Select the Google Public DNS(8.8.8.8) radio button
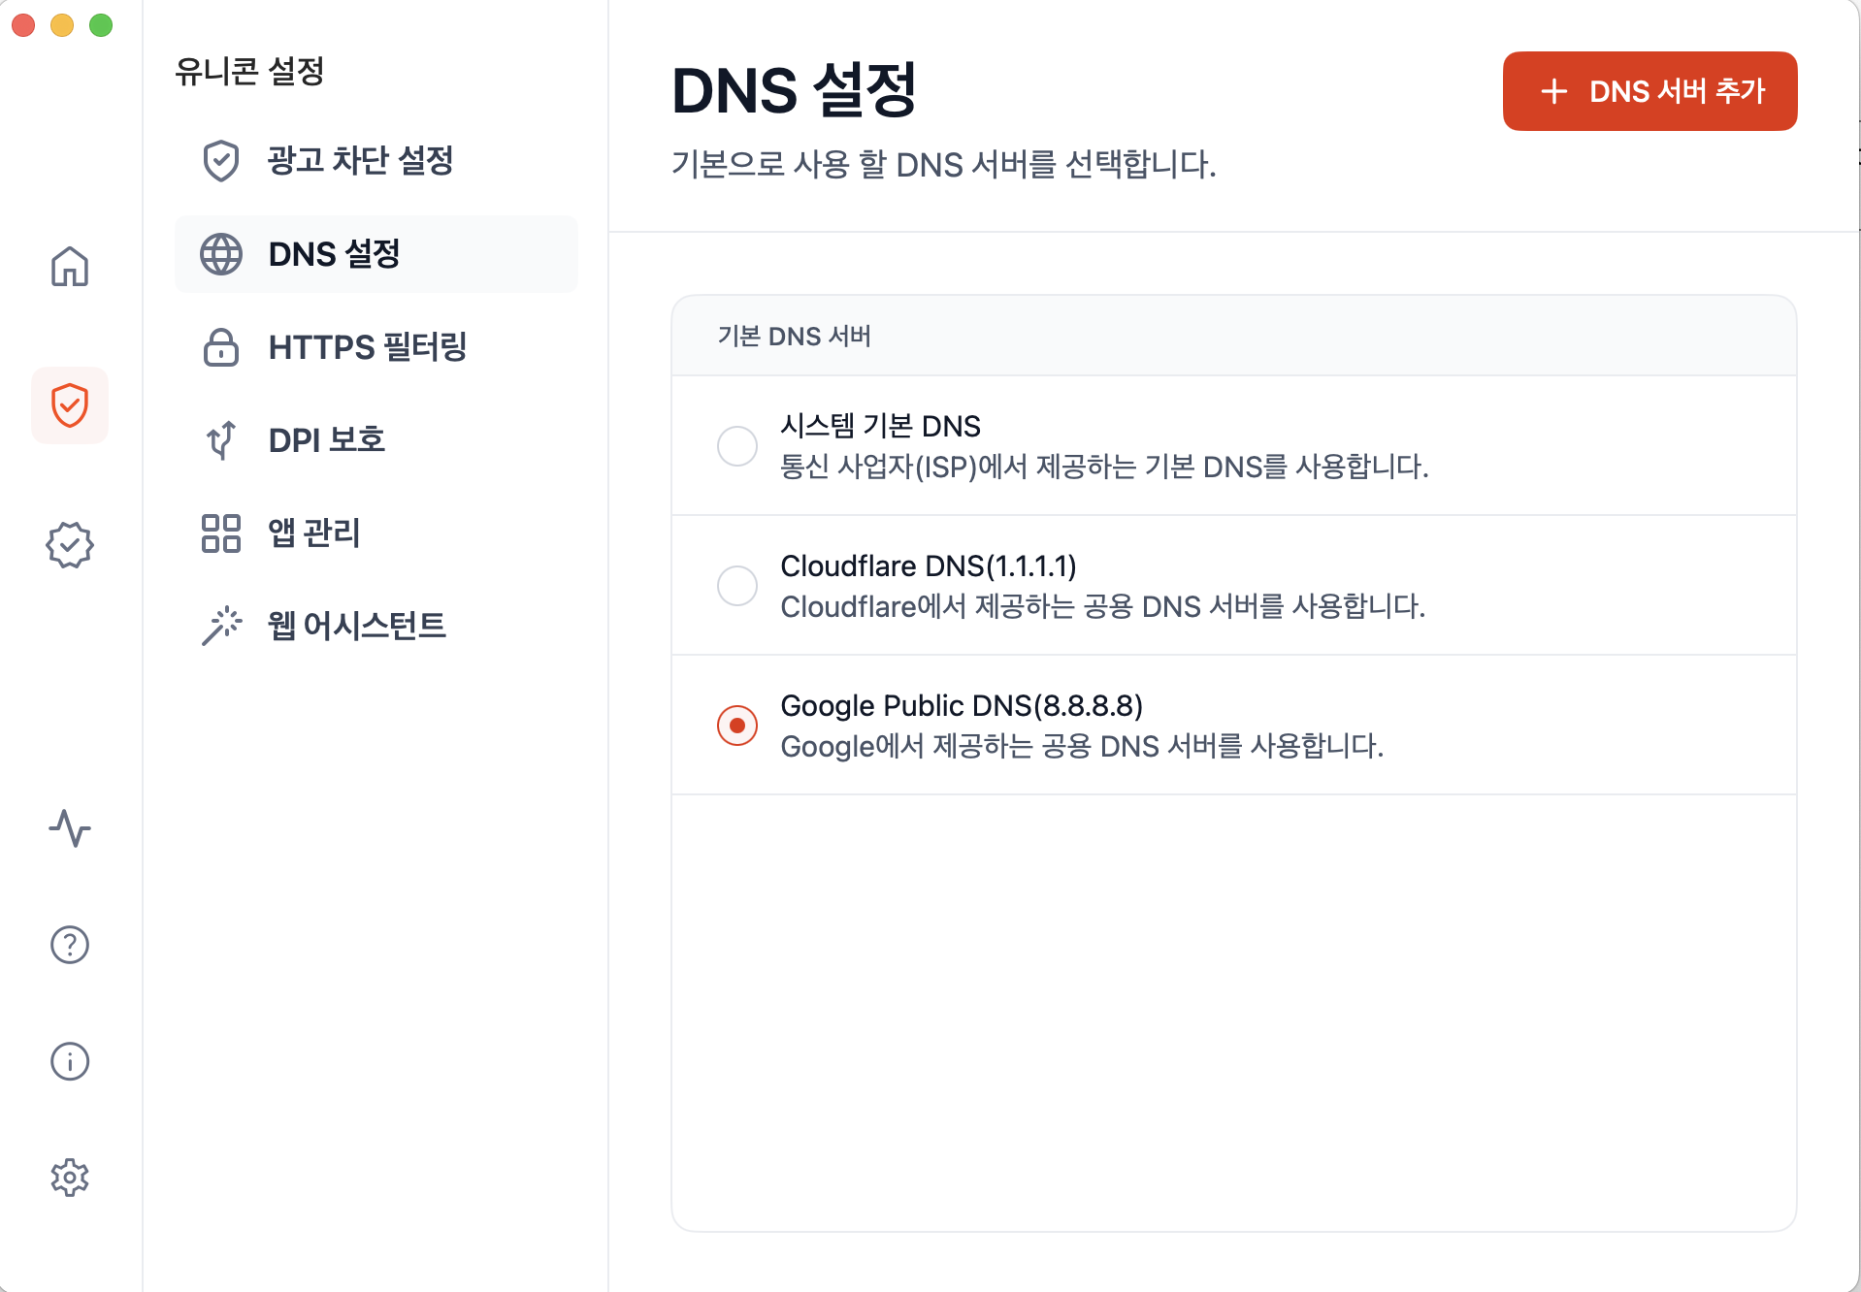Viewport: 1861px width, 1292px height. [x=737, y=726]
